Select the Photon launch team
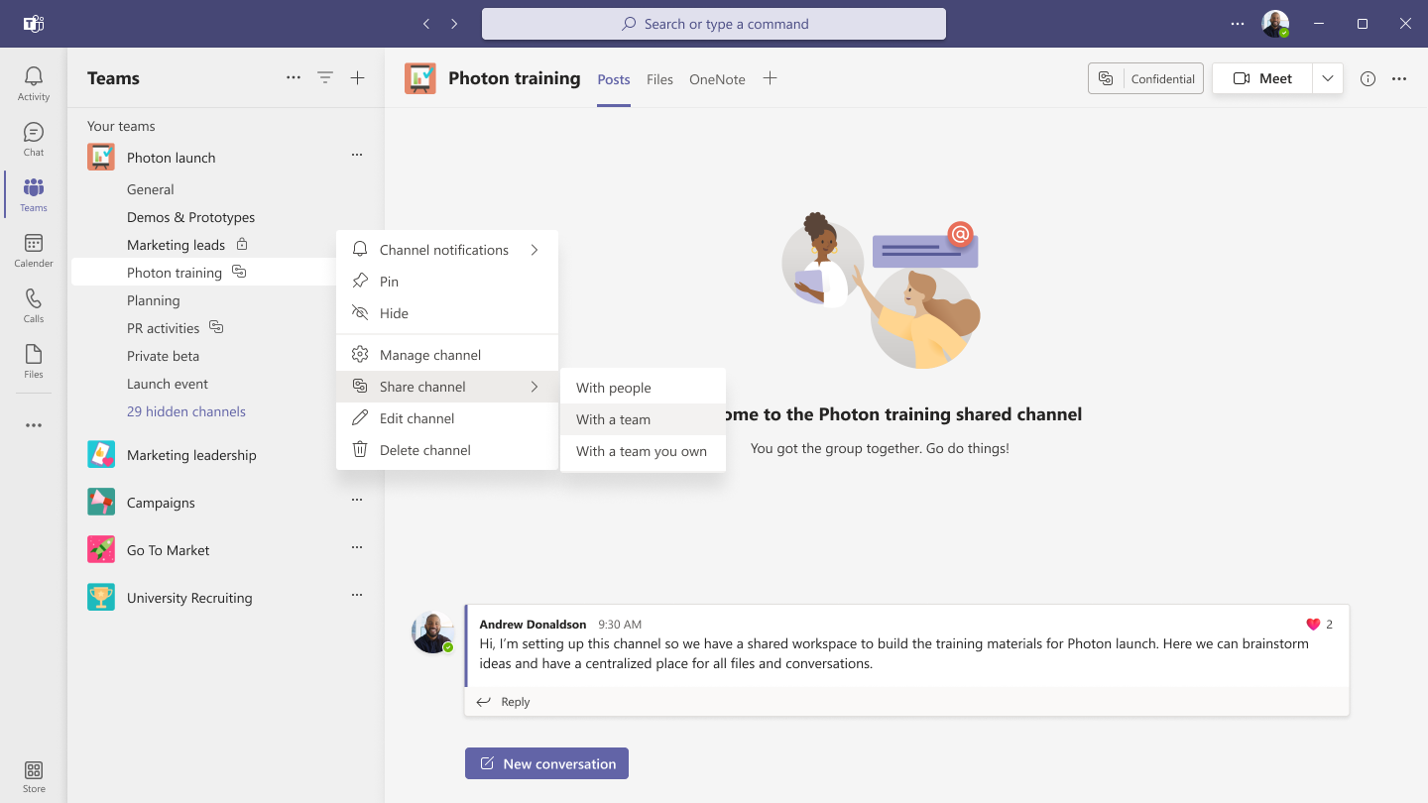The width and height of the screenshot is (1428, 803). click(171, 158)
